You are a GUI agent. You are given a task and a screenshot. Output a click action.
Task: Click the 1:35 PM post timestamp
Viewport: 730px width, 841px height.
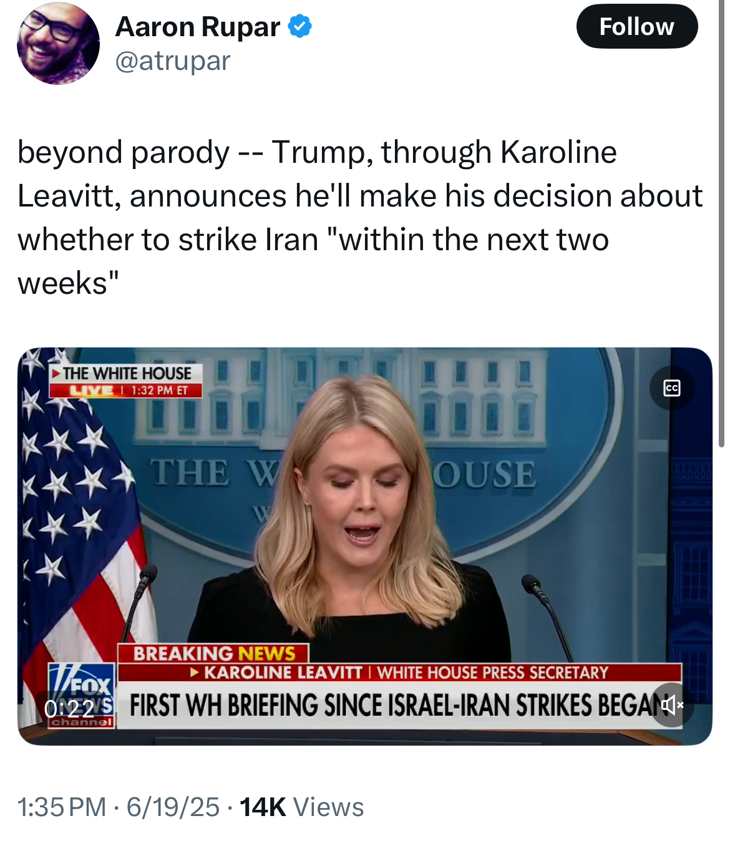(x=62, y=807)
